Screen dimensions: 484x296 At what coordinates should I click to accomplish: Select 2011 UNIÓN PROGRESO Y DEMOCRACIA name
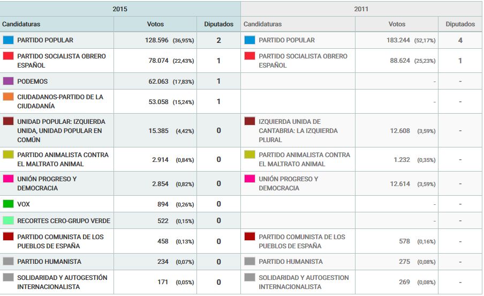(288, 183)
